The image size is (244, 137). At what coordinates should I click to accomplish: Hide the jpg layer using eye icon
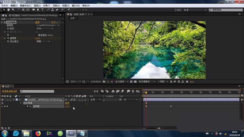tap(2, 100)
